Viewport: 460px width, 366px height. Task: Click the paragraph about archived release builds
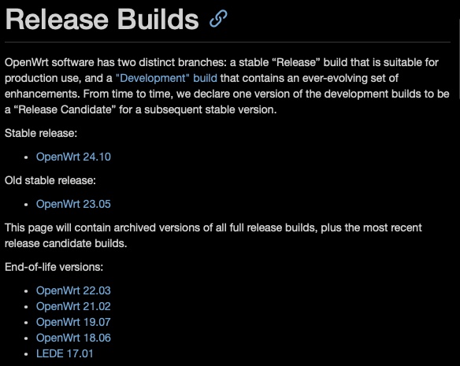213,235
